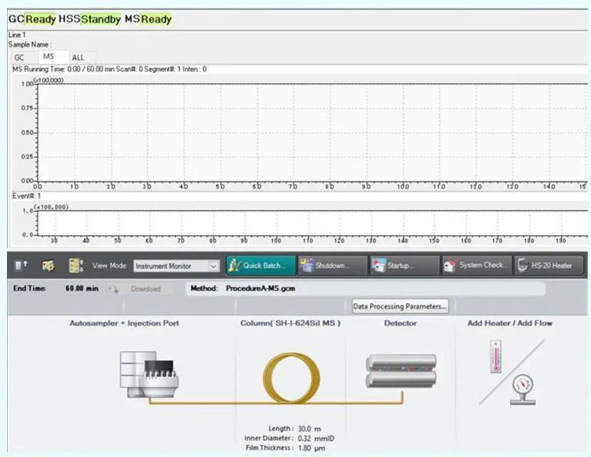Screen dimensions: 591x457
Task: Click the third toolbar icon beside View Mode label
Action: [76, 265]
